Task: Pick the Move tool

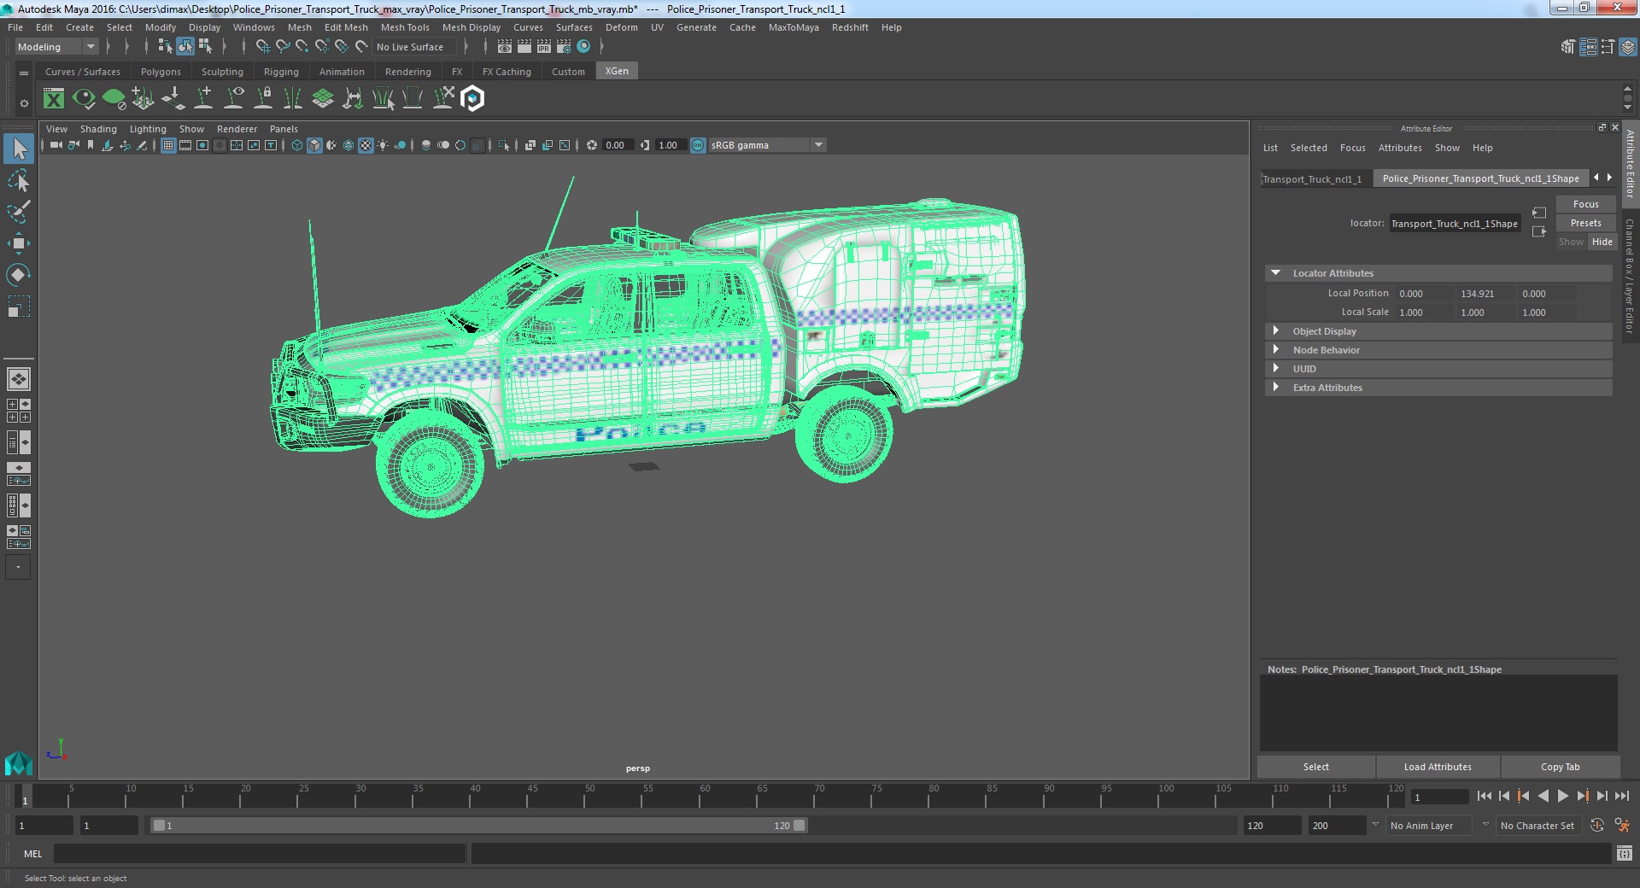Action: (x=19, y=243)
